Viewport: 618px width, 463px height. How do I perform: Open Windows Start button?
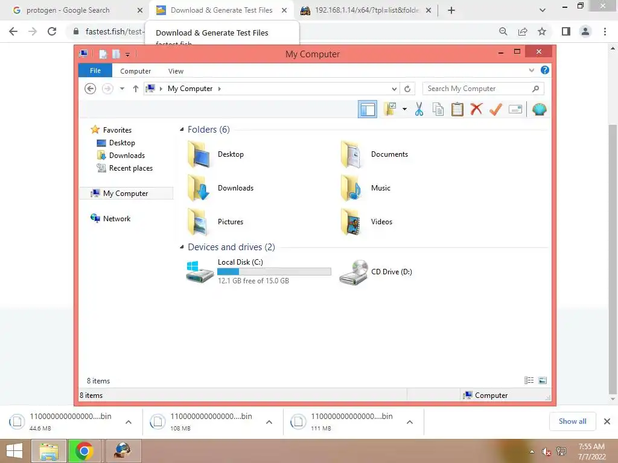14,451
